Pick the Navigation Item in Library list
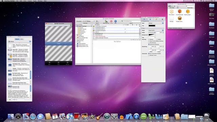Viewport: 217px width, 122px height. (19, 65)
